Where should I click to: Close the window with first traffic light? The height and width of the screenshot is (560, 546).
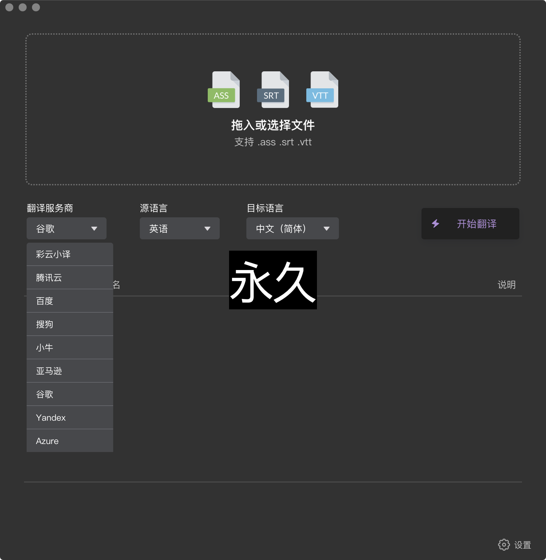(9, 7)
